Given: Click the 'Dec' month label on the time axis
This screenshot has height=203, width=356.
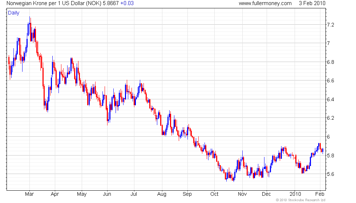Looking at the screenshot, I should pyautogui.click(x=266, y=194).
